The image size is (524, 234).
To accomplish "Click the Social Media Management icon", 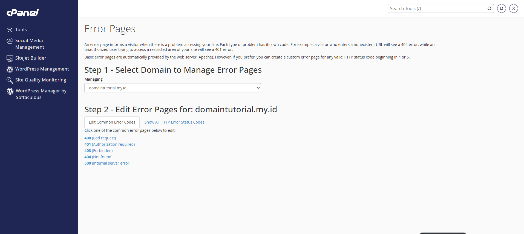I will click(10, 41).
